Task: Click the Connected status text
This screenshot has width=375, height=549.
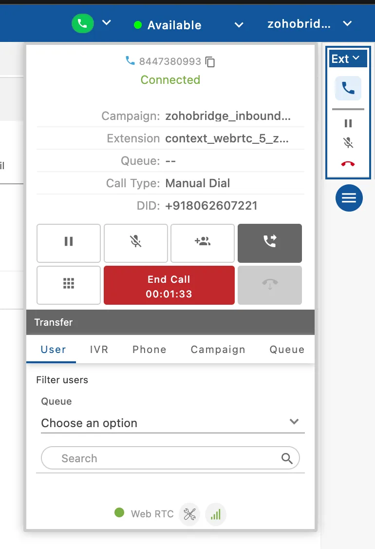Action: [170, 80]
